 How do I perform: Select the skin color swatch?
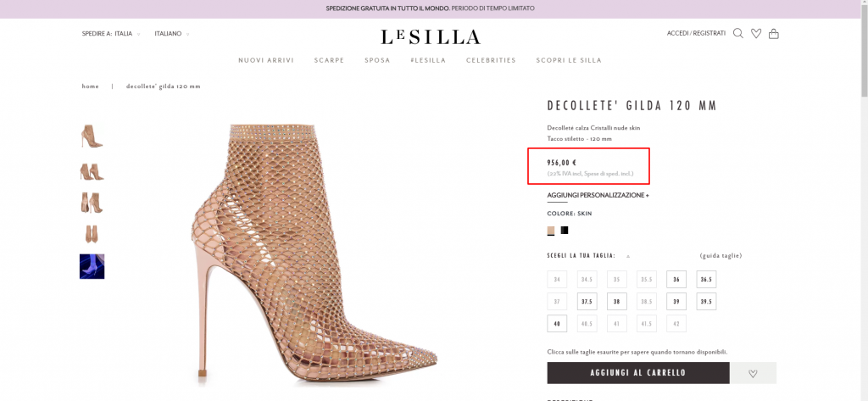(x=551, y=230)
